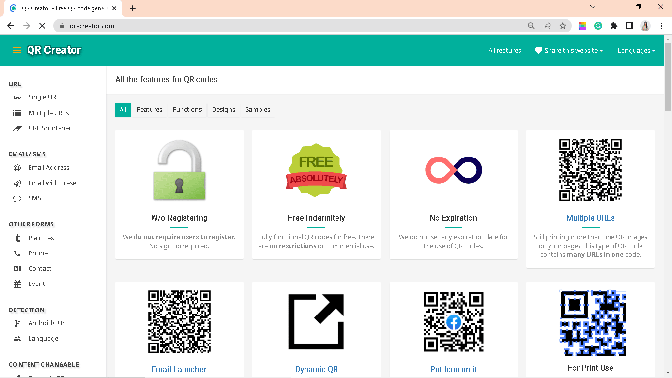This screenshot has width=672, height=378.
Task: Go back with the browser back arrow
Action: [11, 26]
